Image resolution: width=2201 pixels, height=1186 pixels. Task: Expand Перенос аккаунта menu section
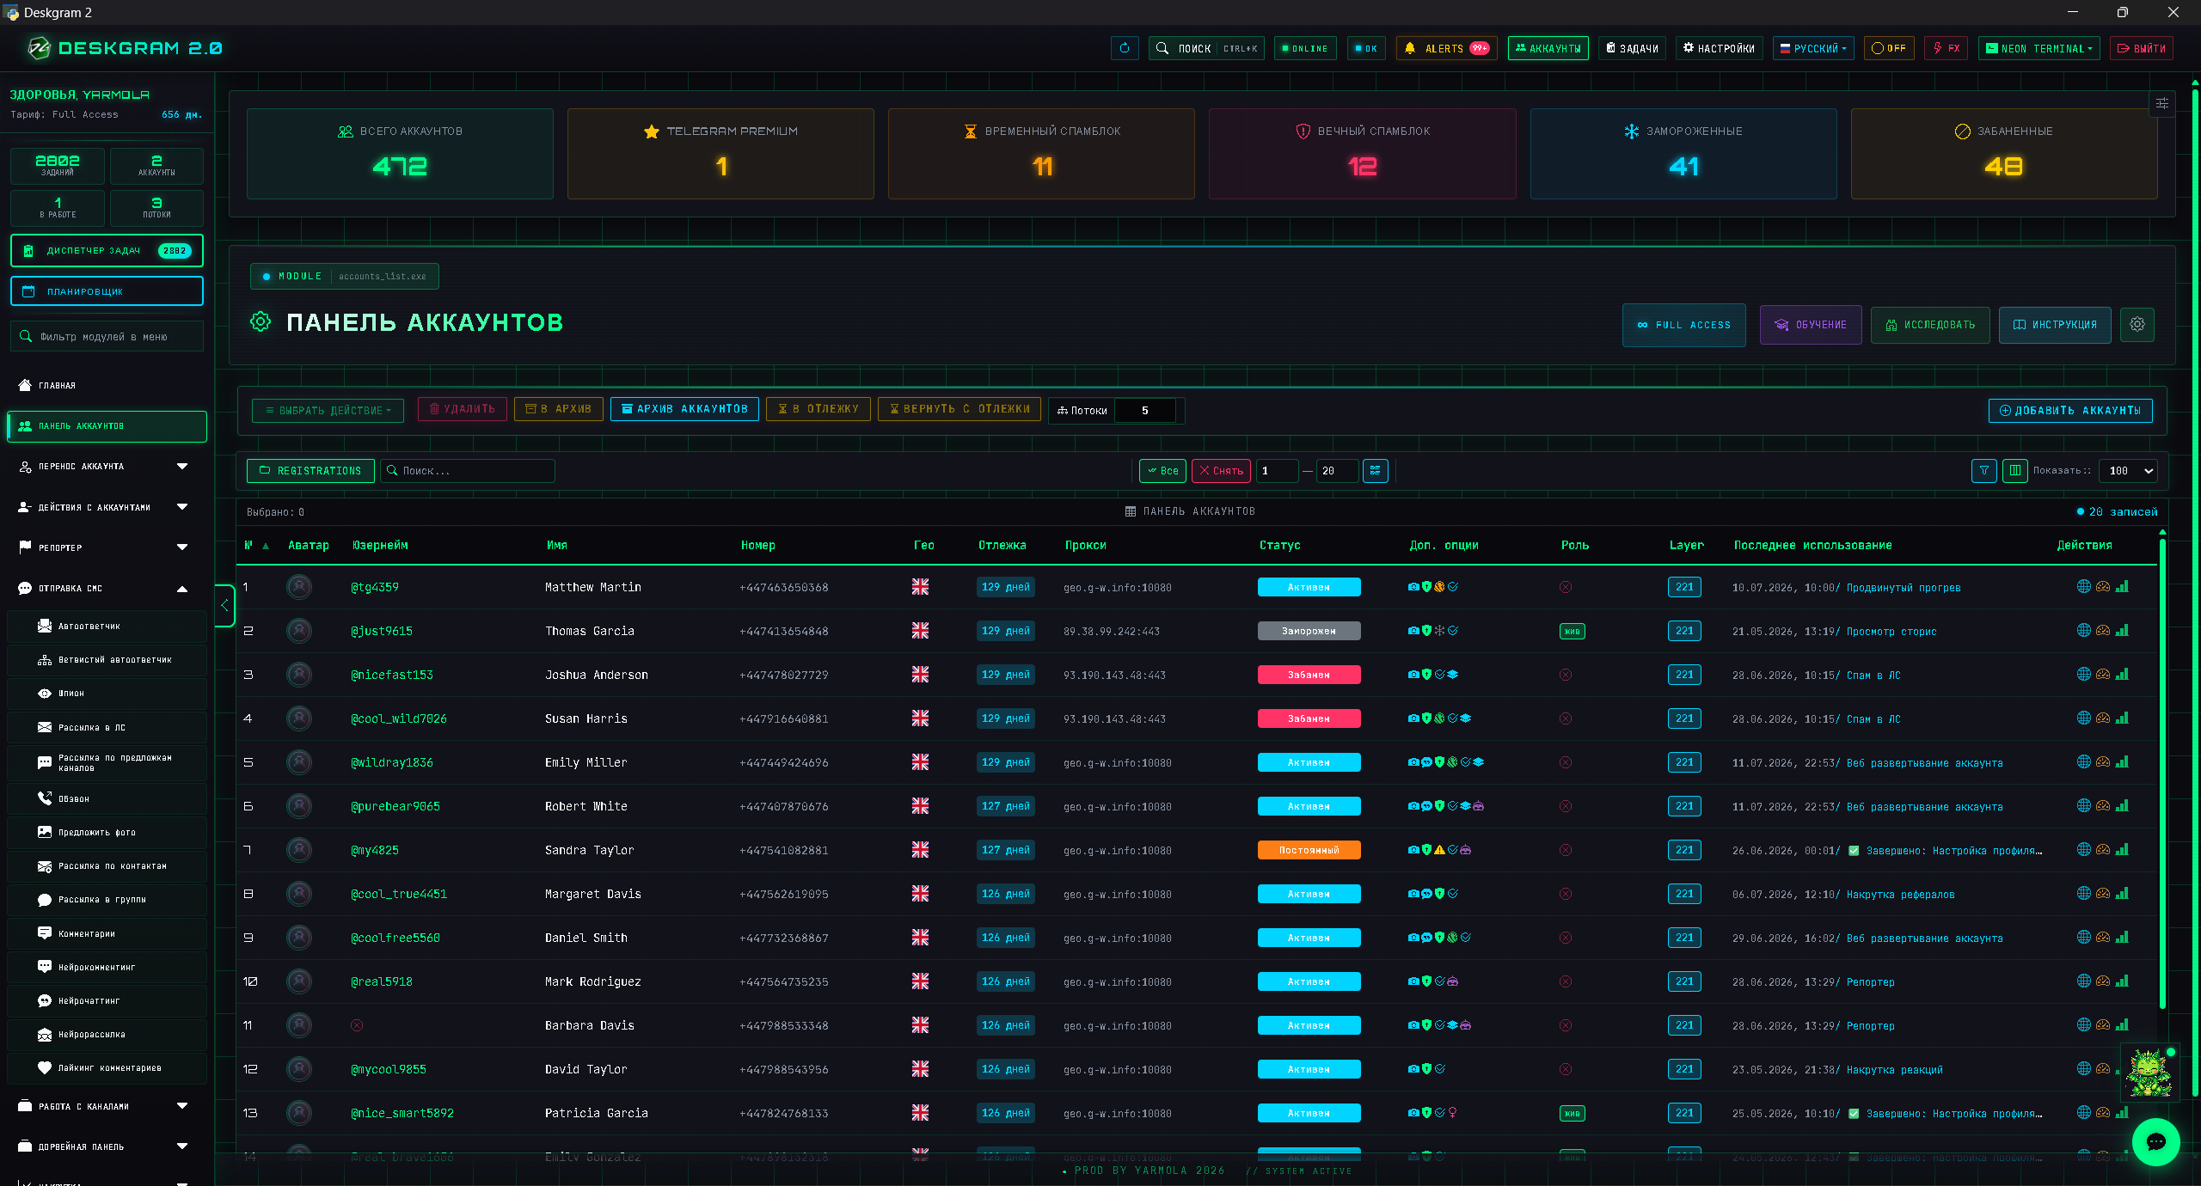coord(107,466)
